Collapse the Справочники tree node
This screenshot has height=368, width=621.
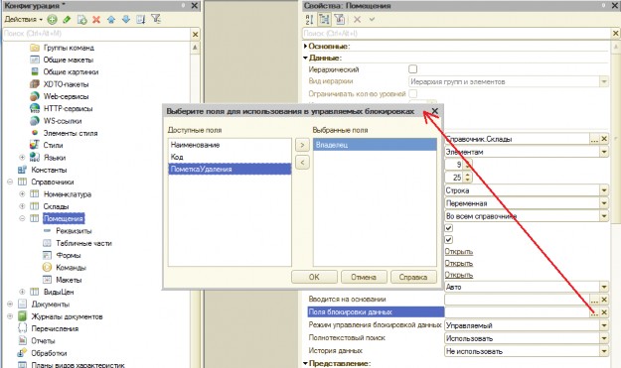10,182
